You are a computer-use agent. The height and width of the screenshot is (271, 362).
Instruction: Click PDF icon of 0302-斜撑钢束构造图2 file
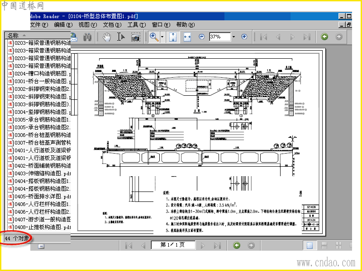[x=10, y=89]
